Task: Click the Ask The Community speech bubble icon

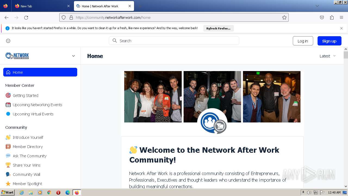Action: tap(8, 156)
